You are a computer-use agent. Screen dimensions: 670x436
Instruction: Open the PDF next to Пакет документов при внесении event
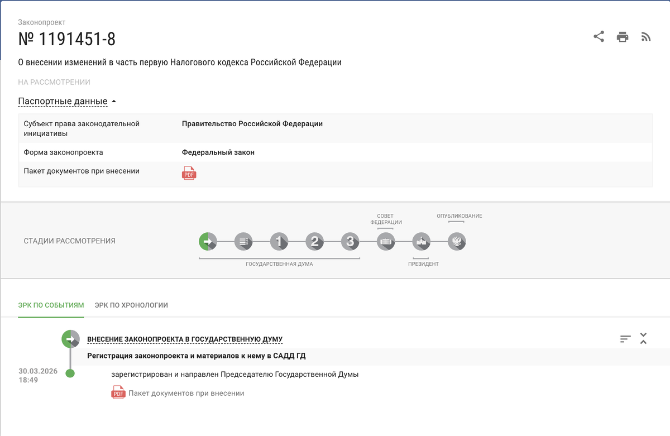tap(117, 393)
